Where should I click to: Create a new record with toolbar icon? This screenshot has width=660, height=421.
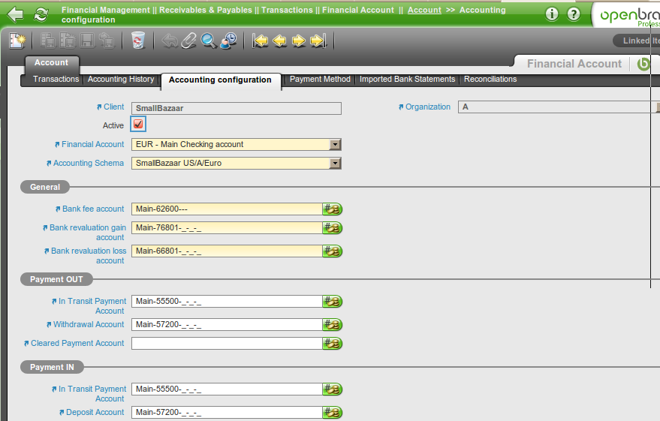pyautogui.click(x=17, y=41)
